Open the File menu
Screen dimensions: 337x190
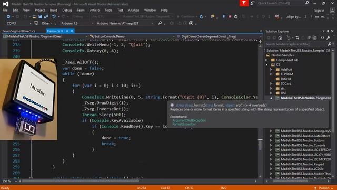[x=5, y=10]
